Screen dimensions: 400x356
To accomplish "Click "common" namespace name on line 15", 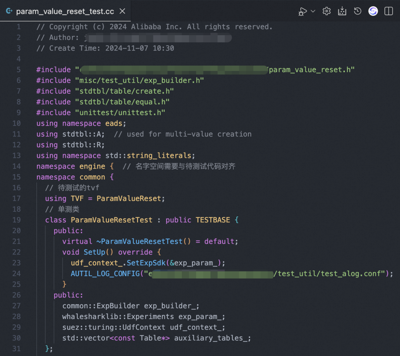I will click(92, 177).
